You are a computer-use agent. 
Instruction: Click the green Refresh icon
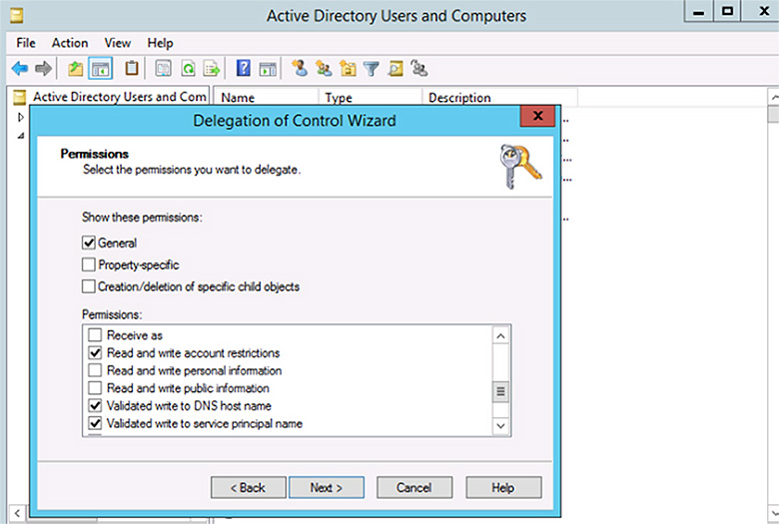[188, 69]
